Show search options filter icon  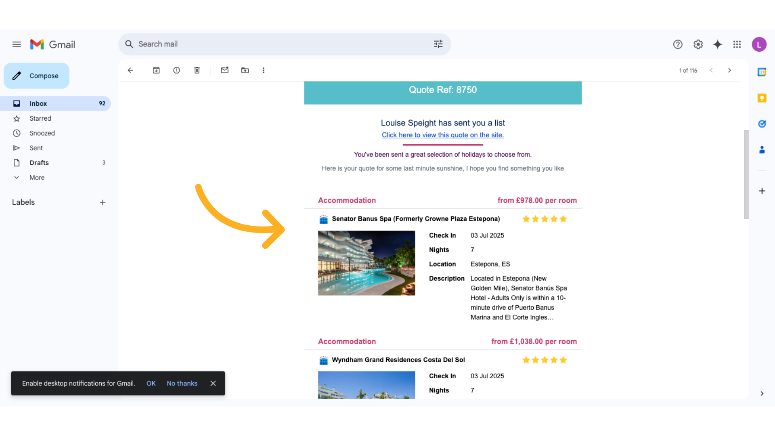click(x=438, y=44)
